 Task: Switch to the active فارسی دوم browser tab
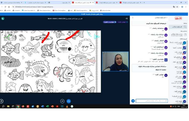coord(83,3)
